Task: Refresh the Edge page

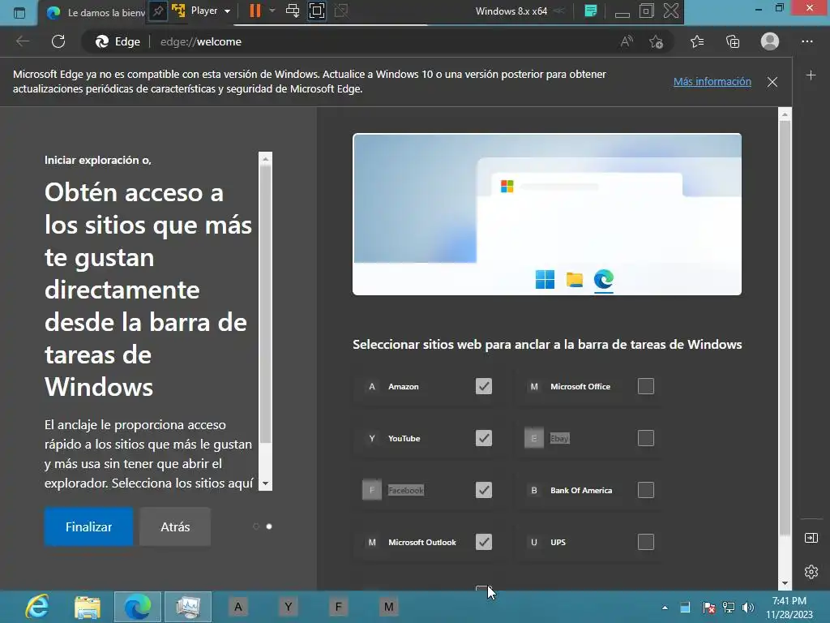Action: point(58,41)
